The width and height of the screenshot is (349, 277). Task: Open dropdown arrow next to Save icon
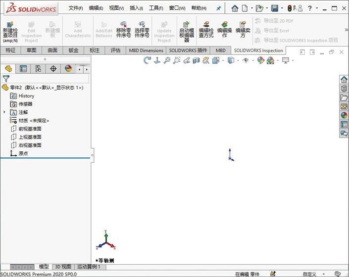click(282, 8)
